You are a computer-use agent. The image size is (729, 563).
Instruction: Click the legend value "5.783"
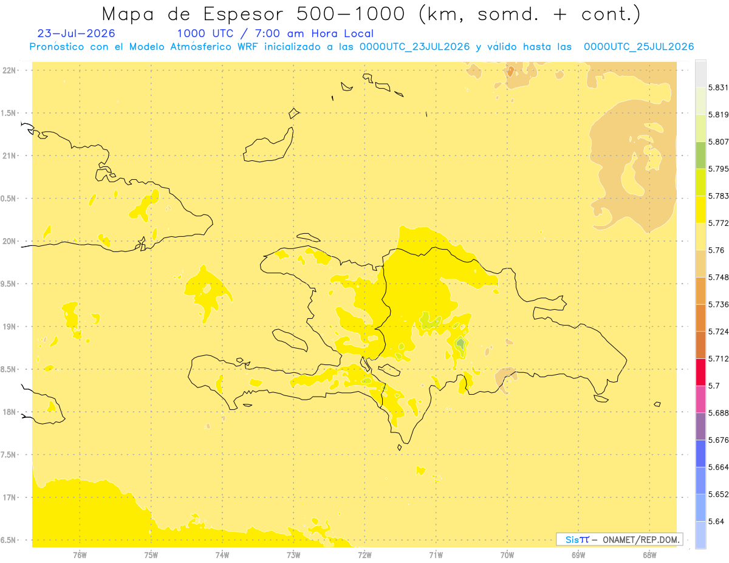pyautogui.click(x=718, y=196)
